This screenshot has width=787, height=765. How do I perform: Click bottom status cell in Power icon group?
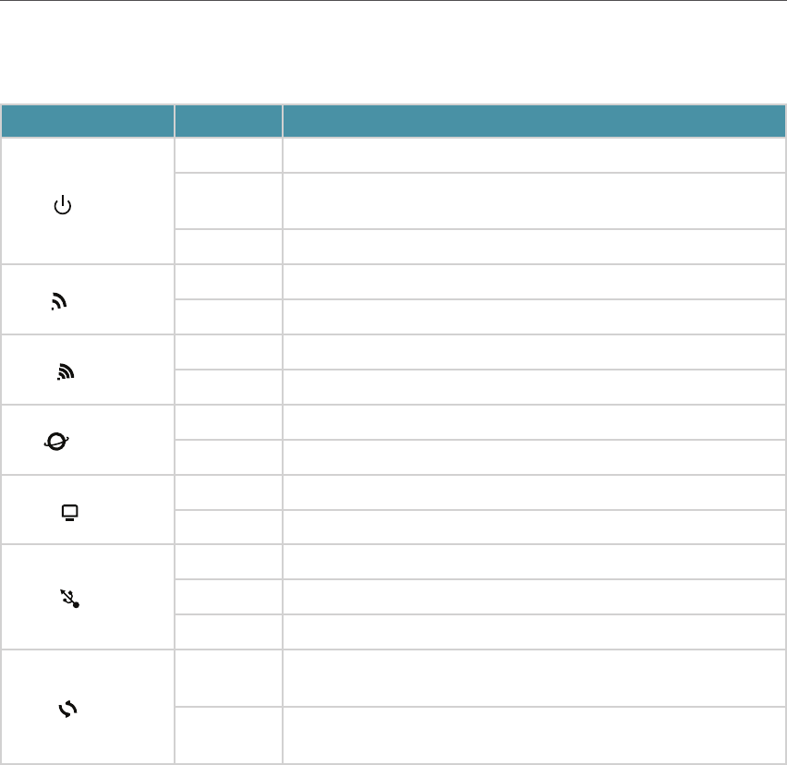point(228,247)
